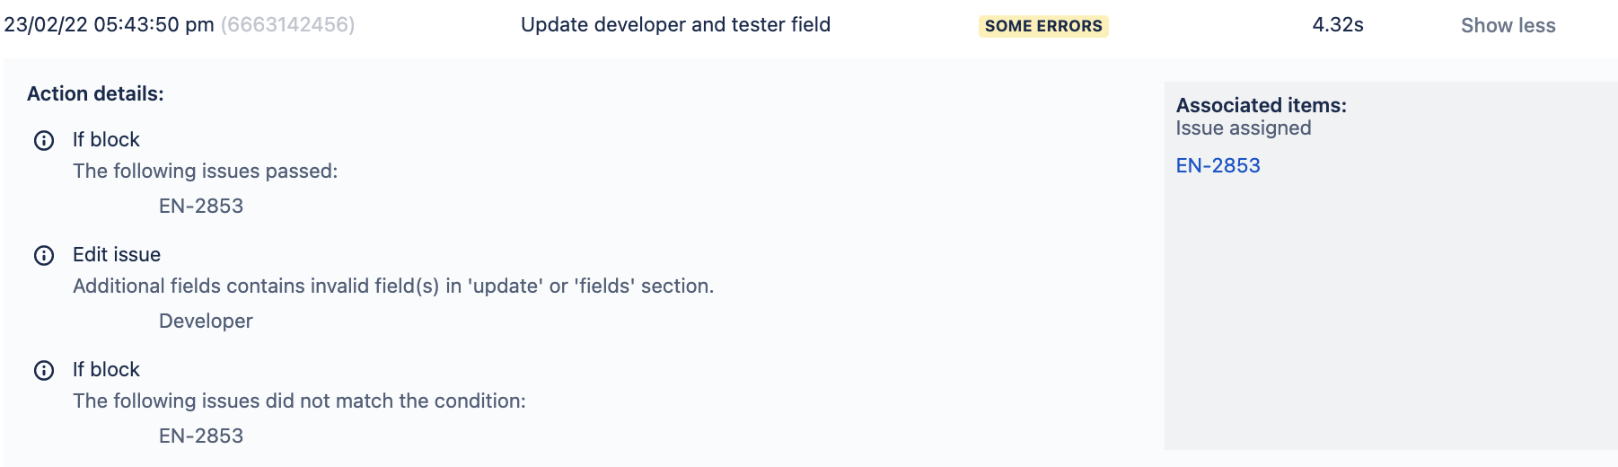Select rule name Update developer and tester field
Screen dimensions: 1618x467
click(675, 25)
